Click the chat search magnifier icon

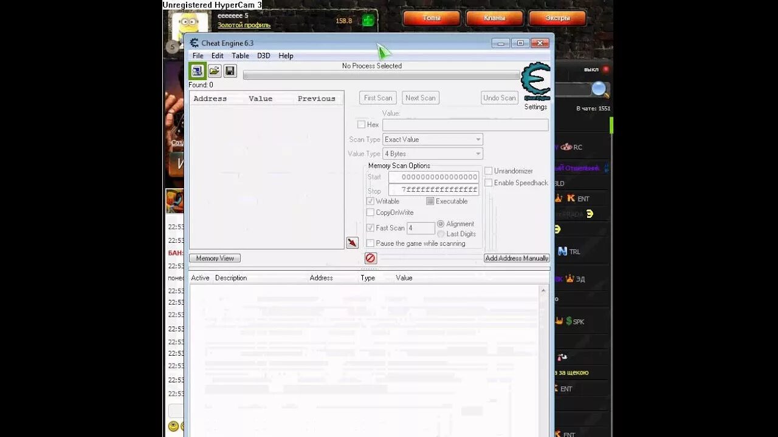pyautogui.click(x=599, y=89)
